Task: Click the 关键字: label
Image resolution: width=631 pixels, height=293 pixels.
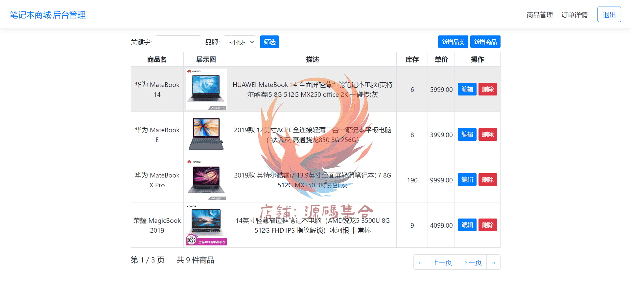Action: (141, 42)
